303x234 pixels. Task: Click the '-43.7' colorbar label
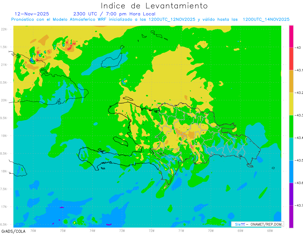[x=298, y=205]
